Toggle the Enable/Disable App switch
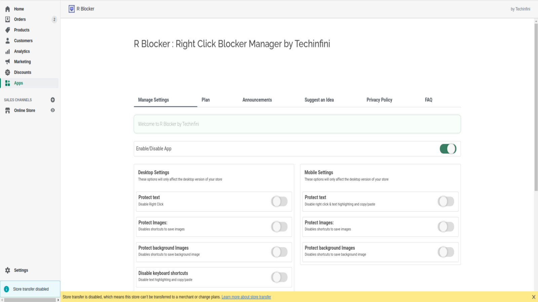 [x=448, y=149]
